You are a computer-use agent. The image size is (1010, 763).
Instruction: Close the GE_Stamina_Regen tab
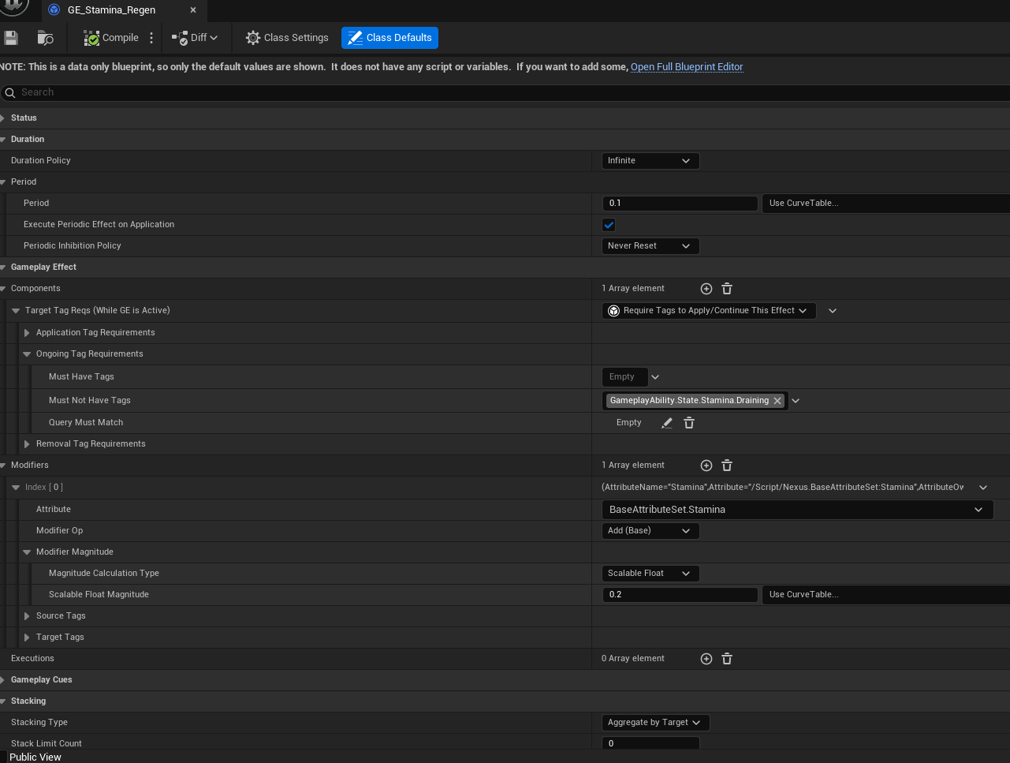pyautogui.click(x=193, y=10)
